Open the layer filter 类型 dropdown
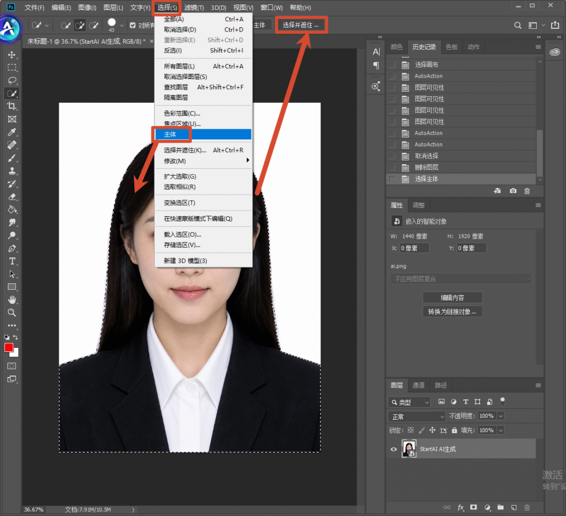 pos(410,402)
